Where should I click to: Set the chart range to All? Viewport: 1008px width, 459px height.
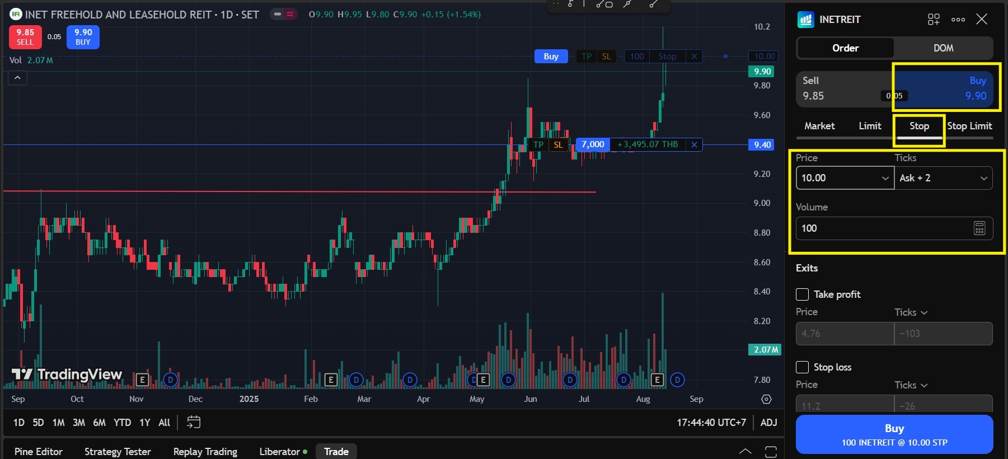click(x=164, y=423)
